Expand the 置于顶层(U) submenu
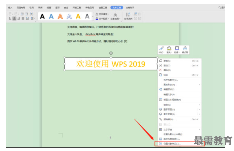 (180, 109)
